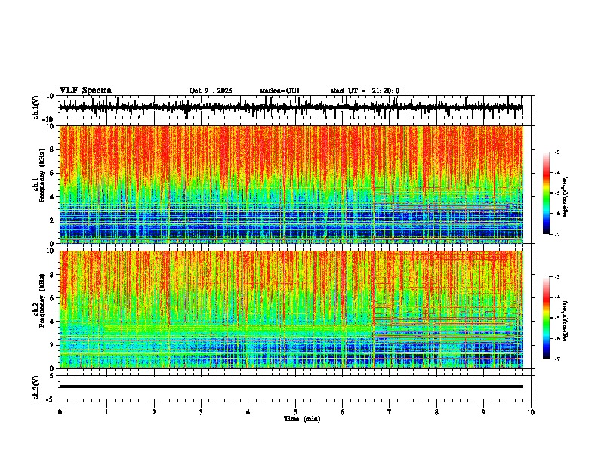Select the "Oct. 9 , 2025" date text
Viewport: 598px width, 462px height.
[x=211, y=91]
